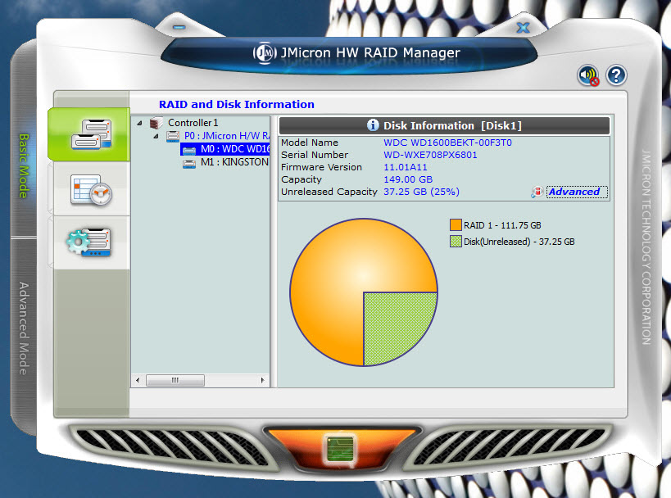
Task: Click the RAID 1 - 111.75 GB legend label
Action: (x=502, y=225)
